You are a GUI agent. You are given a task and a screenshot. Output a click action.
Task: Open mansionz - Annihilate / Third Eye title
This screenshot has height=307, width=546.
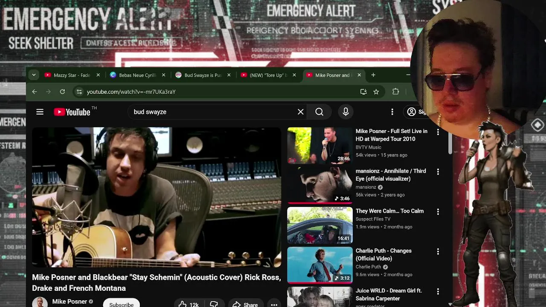pos(391,175)
